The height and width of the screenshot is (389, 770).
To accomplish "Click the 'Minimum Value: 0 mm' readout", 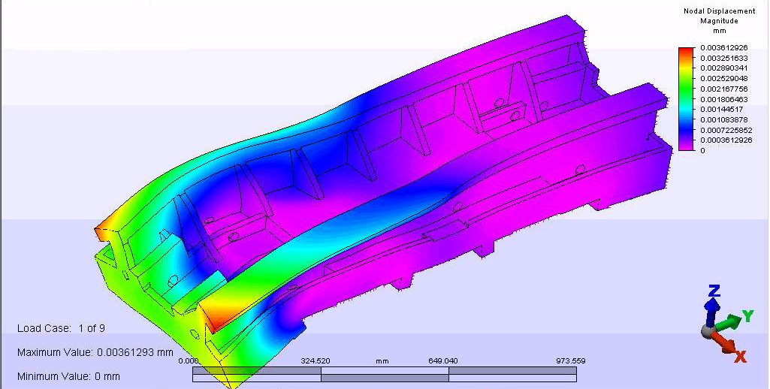I will (x=69, y=376).
